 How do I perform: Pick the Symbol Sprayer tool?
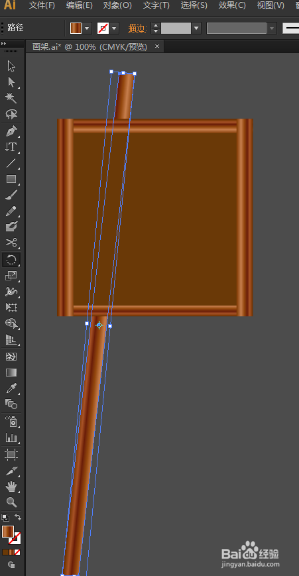coord(11,422)
